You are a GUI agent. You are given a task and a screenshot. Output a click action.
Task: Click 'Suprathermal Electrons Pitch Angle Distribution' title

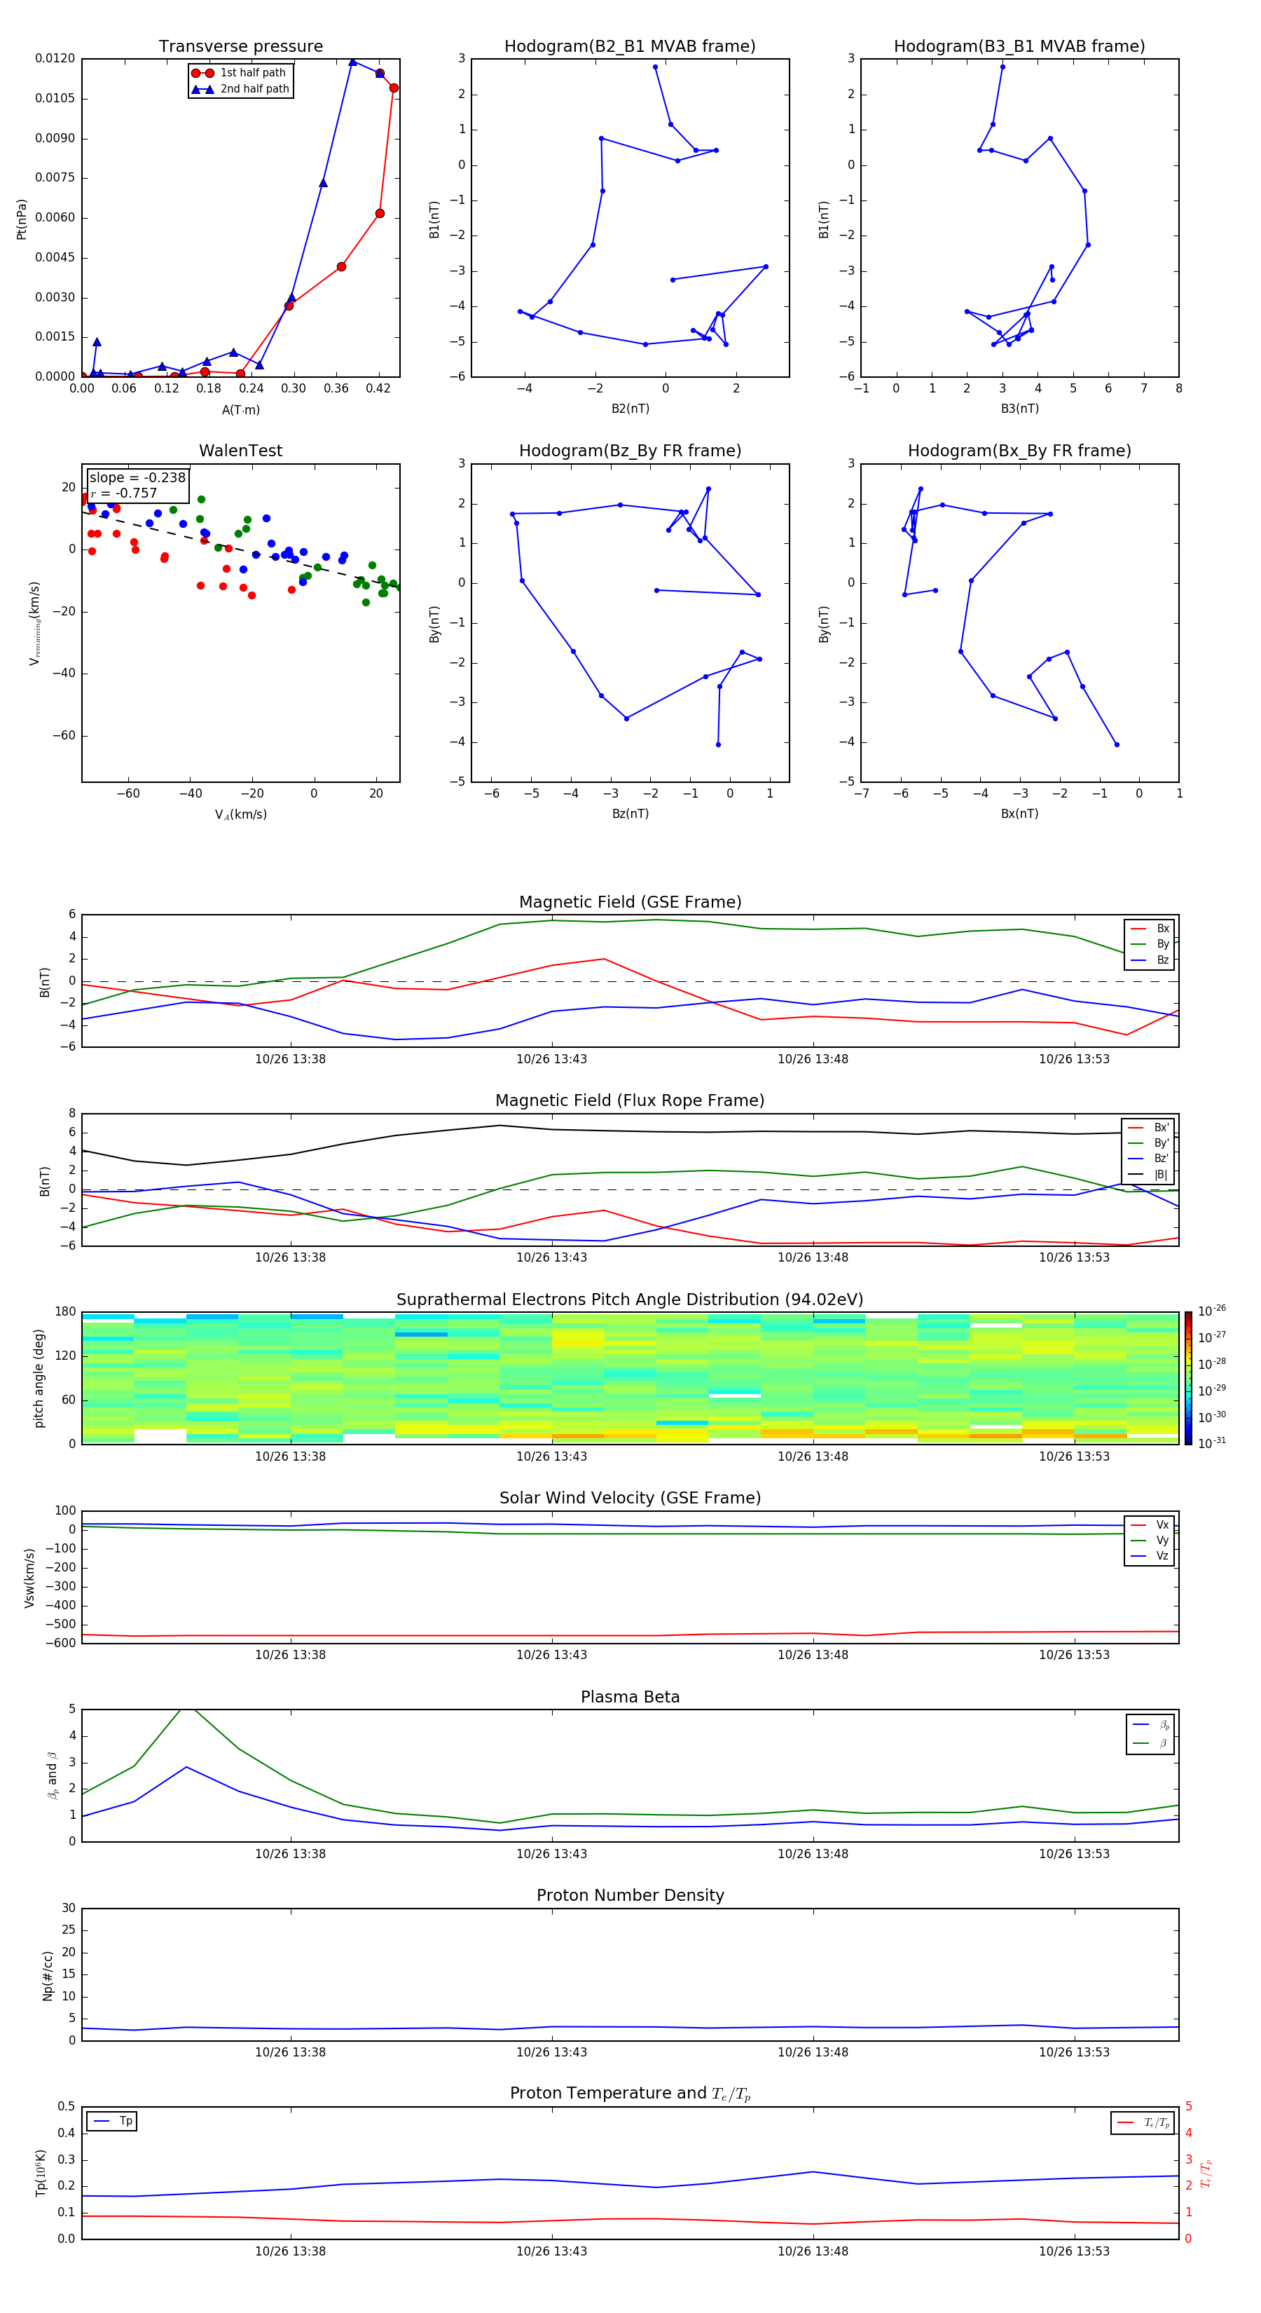tap(630, 1300)
